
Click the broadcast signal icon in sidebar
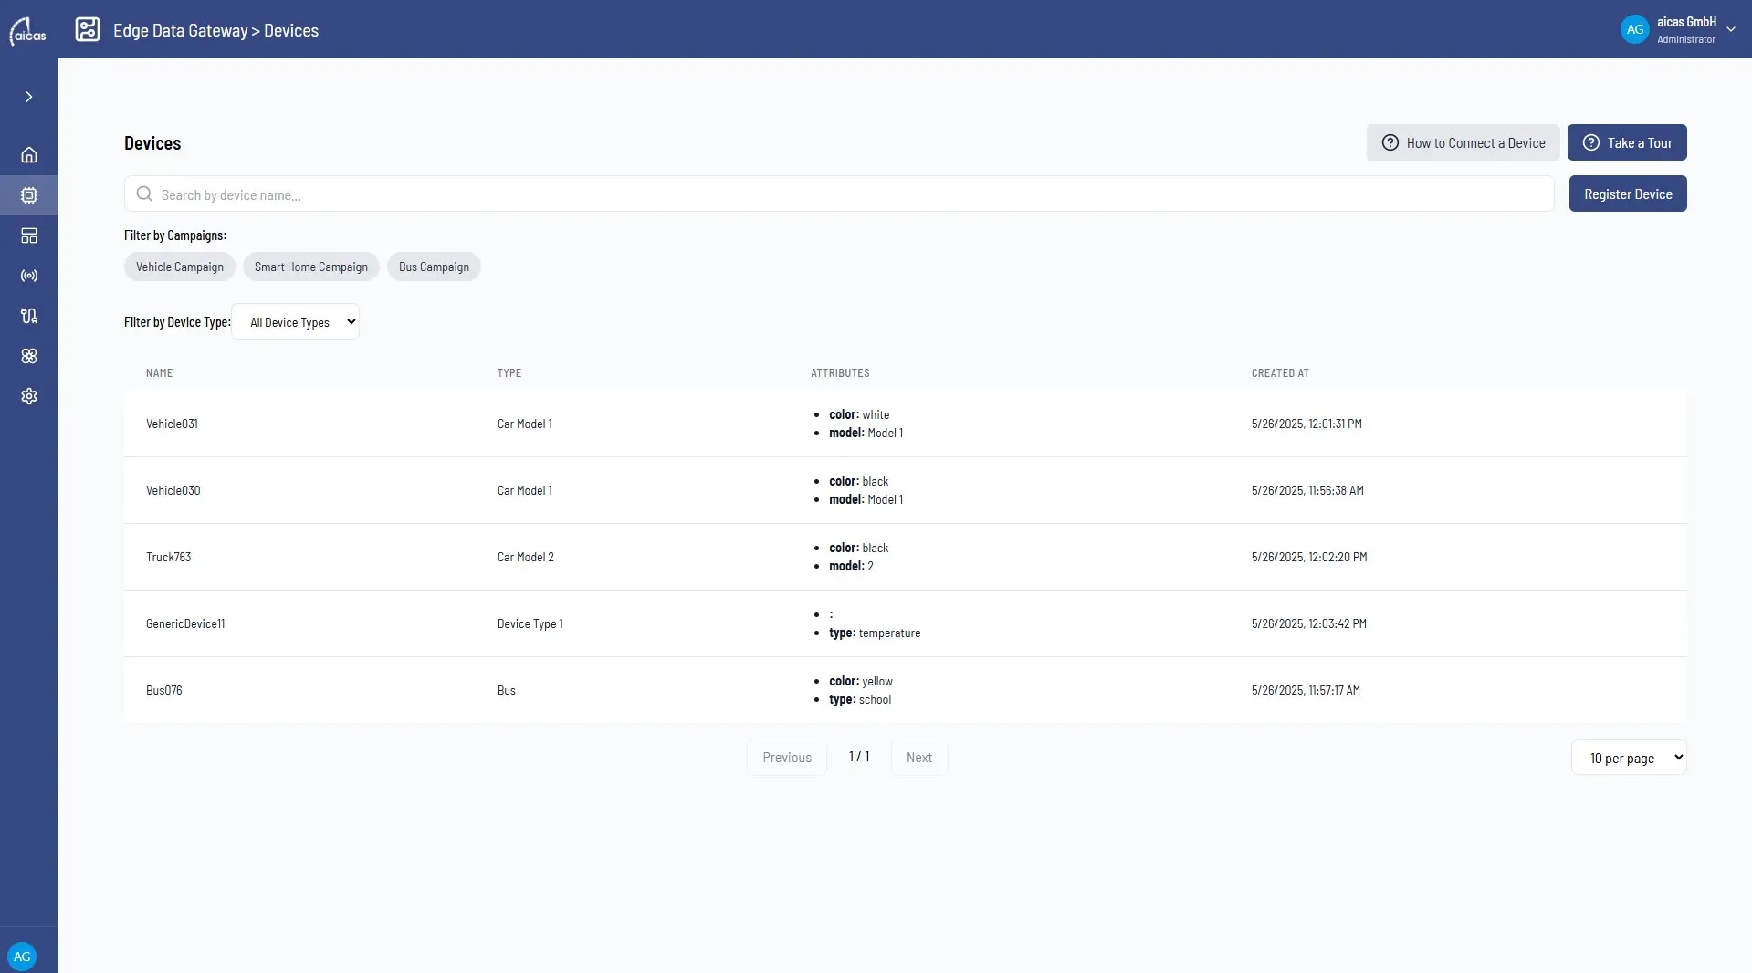click(x=29, y=276)
